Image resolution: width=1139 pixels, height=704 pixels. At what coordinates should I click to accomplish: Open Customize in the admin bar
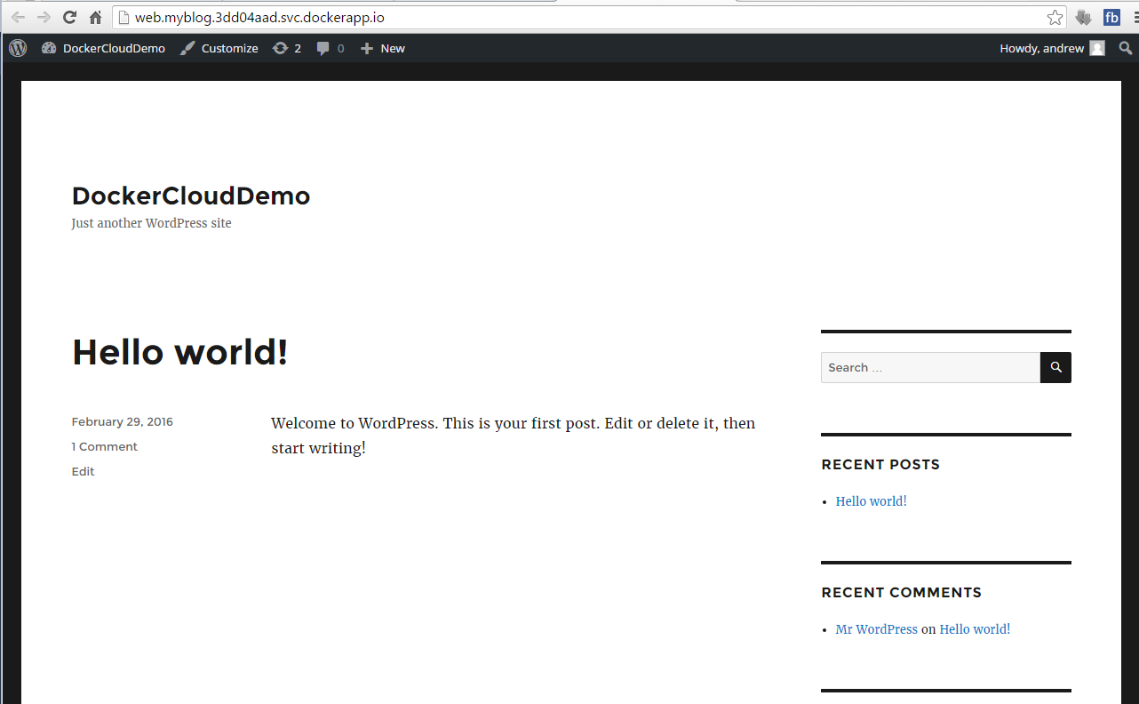pyautogui.click(x=219, y=48)
